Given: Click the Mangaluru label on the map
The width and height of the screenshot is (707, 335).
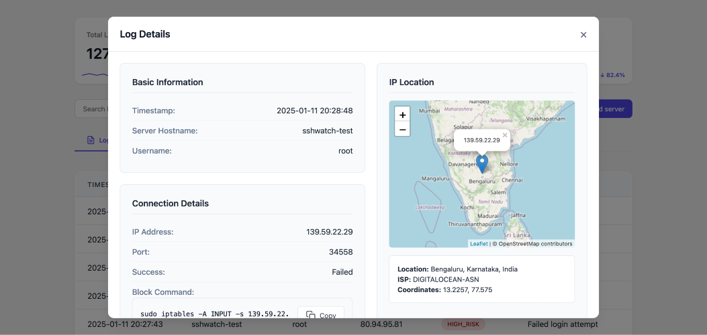Looking at the screenshot, I should click(x=436, y=178).
